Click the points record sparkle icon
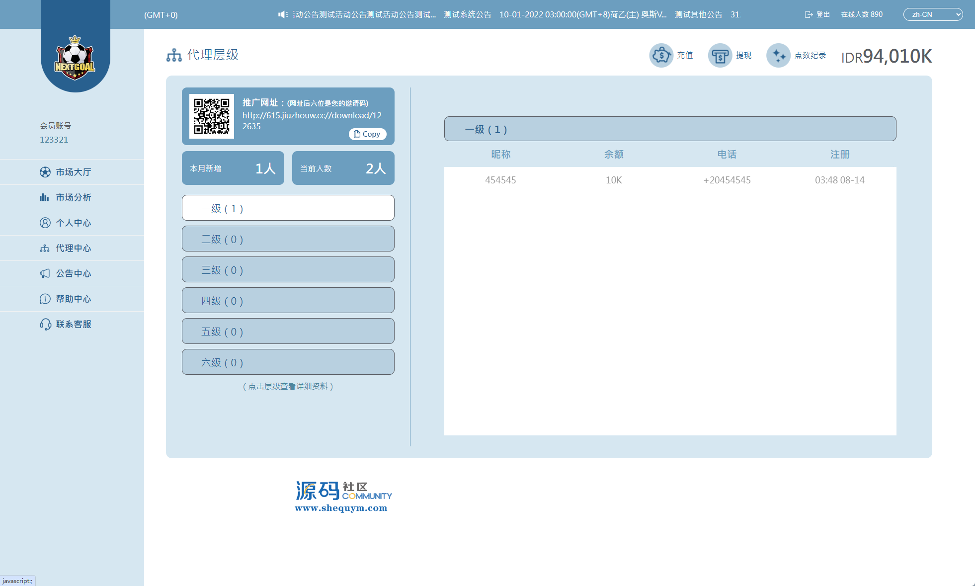This screenshot has width=975, height=586. (778, 55)
